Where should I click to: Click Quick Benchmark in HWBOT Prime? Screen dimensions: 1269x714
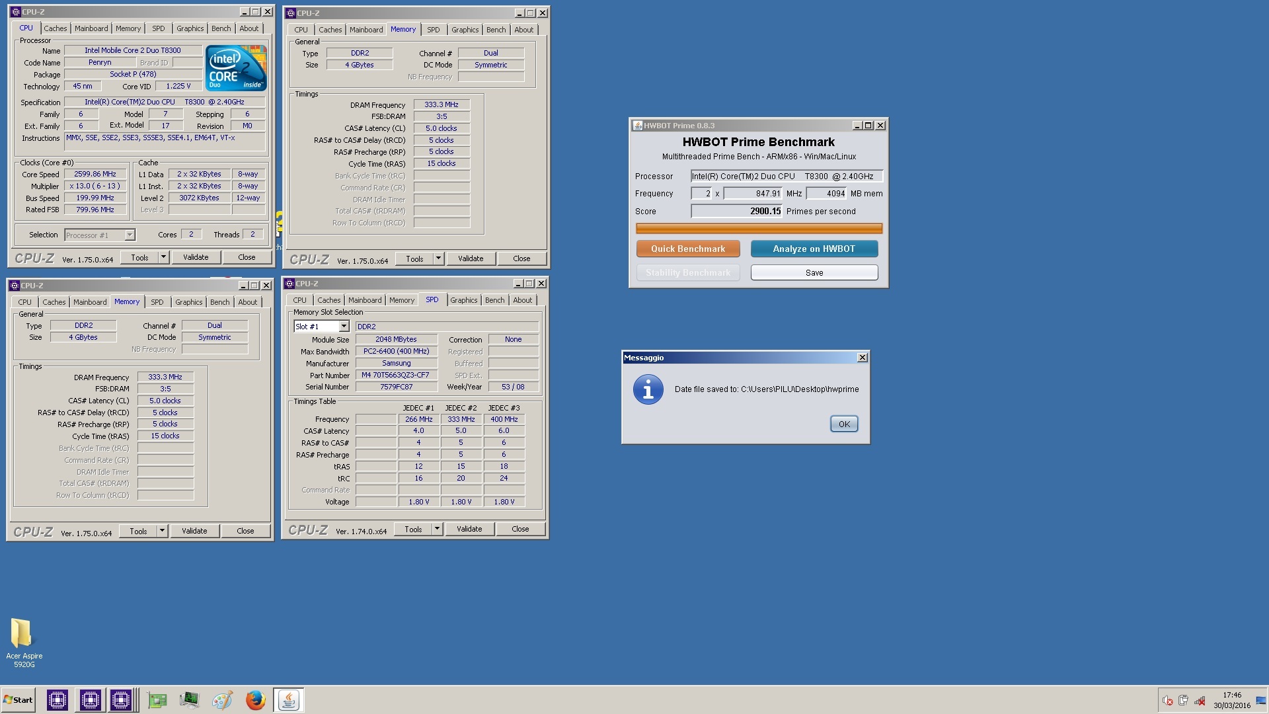coord(688,249)
